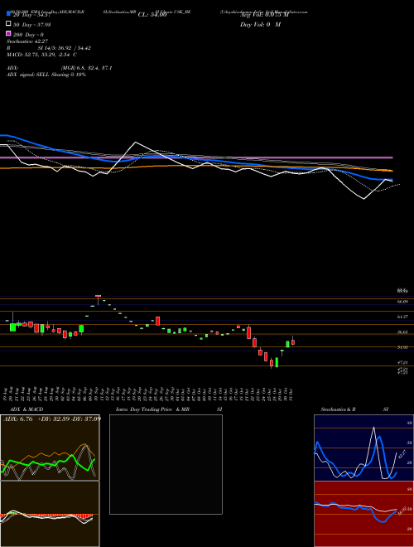Click 'ADX signal: SELL Slowing @ 10%' text

pyautogui.click(x=46, y=75)
